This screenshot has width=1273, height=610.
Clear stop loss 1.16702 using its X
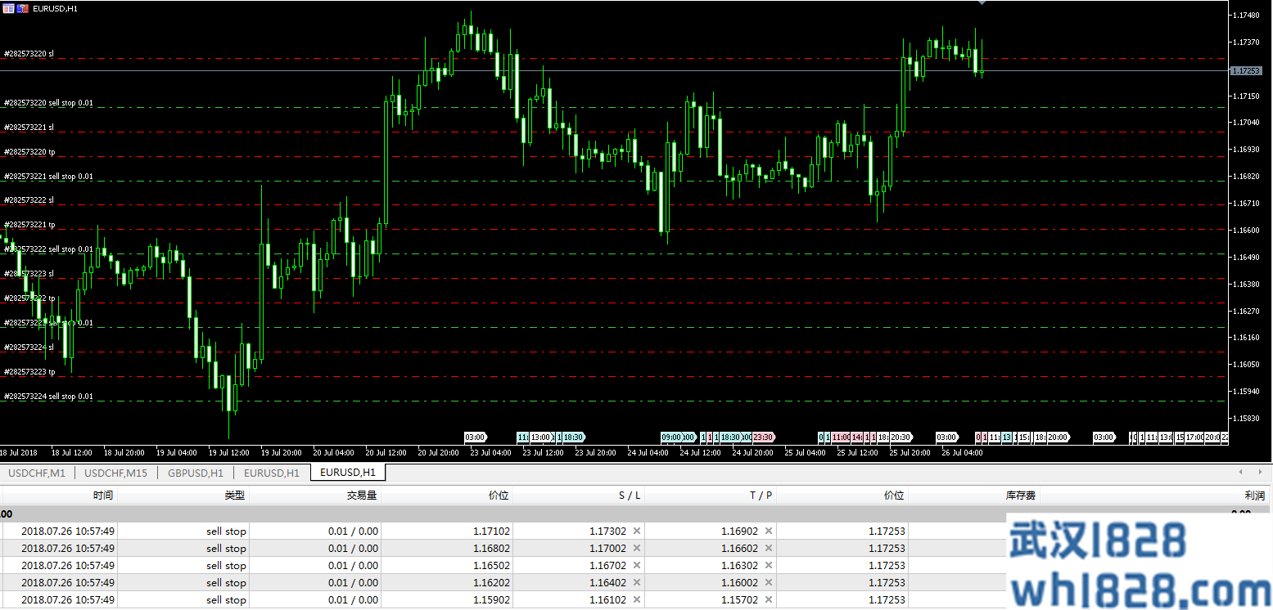click(x=637, y=566)
